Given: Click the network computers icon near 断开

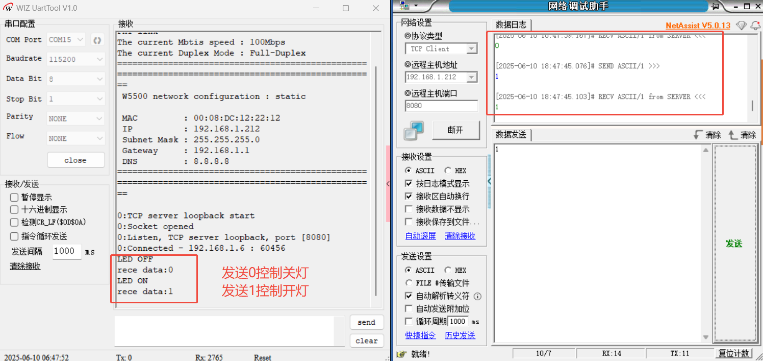Looking at the screenshot, I should (x=414, y=130).
